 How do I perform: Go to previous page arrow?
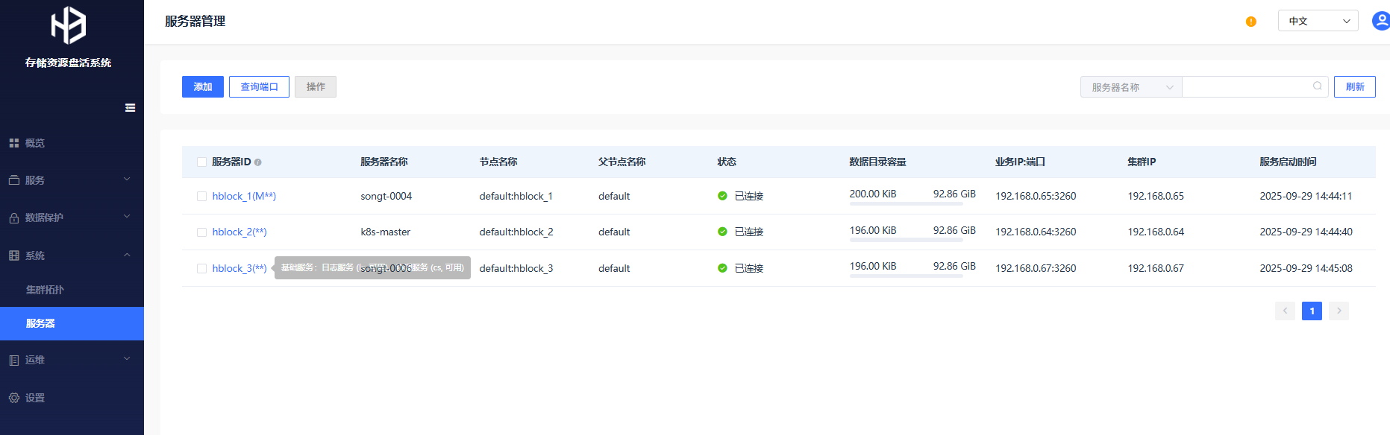coord(1285,311)
